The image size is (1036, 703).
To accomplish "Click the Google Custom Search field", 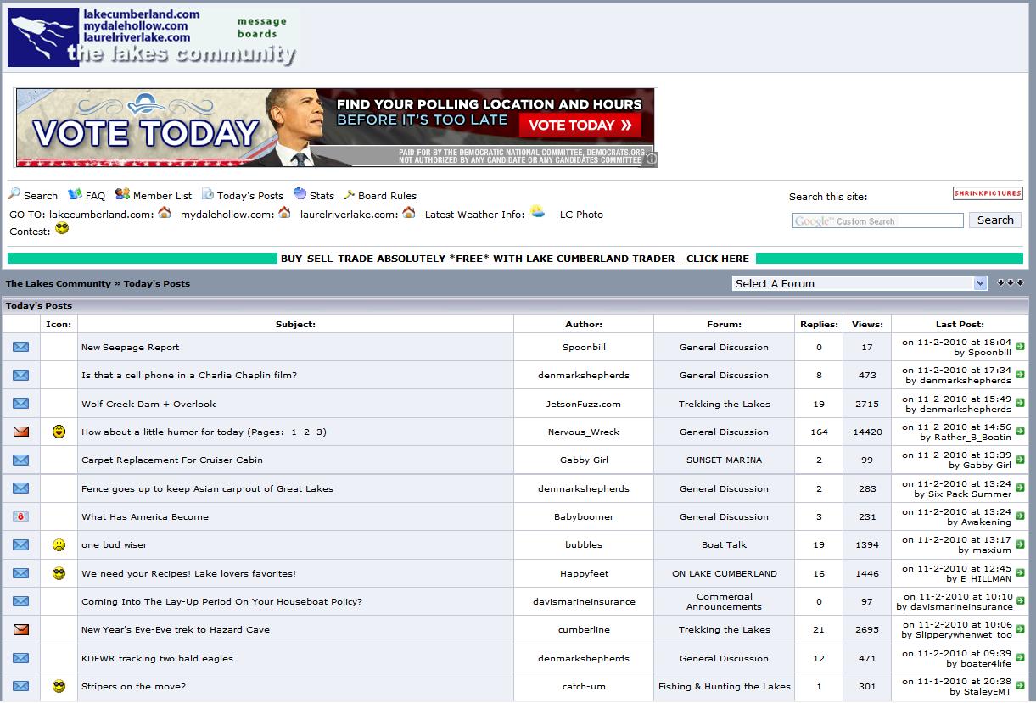I will [878, 220].
